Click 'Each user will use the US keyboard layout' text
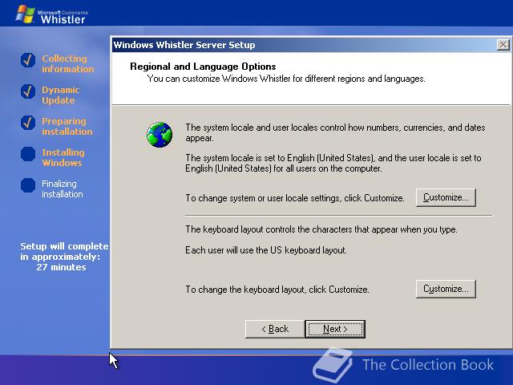Screen dimensions: 513x385 pos(265,250)
